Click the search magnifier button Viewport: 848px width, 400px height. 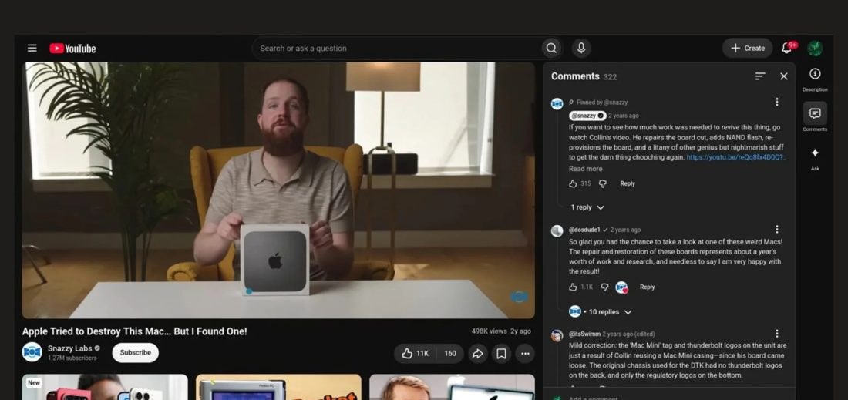[x=551, y=48]
